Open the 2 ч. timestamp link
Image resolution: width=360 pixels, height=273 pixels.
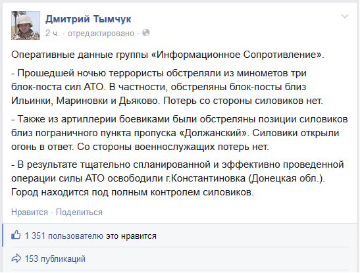52,34
